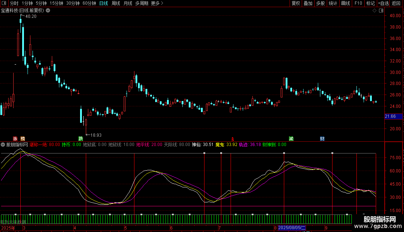This screenshot has height=232, width=404.
Task: Toggle the left sidebar panel icon
Action: 4,3
